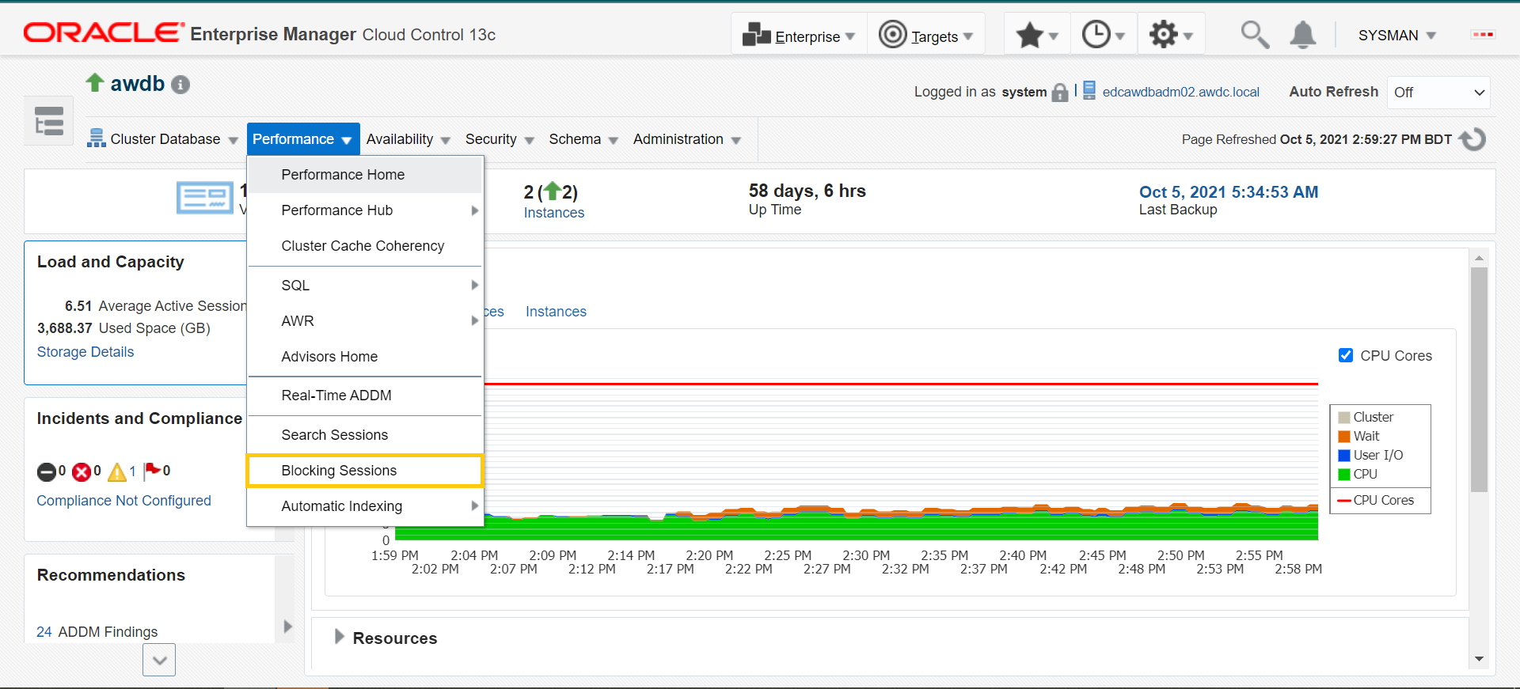Click the green up-status arrow next to awdb
The width and height of the screenshot is (1520, 689).
click(x=95, y=82)
